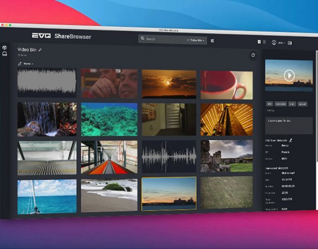This screenshot has height=249, width=318.
Task: Select the hallway staircase clip
Action: click(x=169, y=120)
